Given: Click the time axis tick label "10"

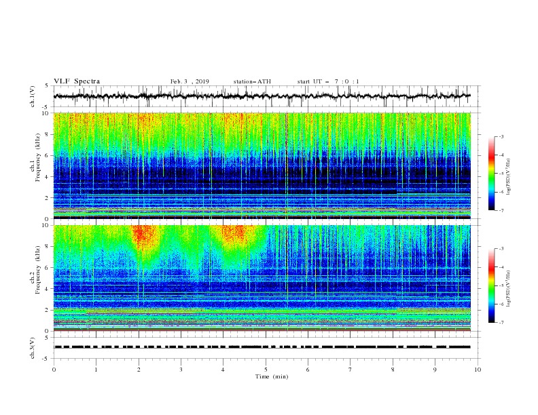Looking at the screenshot, I should (478, 370).
